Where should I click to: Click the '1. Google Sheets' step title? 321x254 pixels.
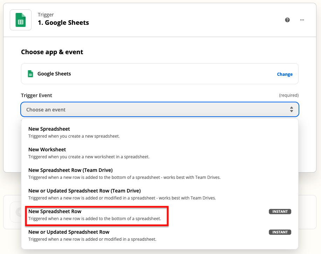[63, 22]
